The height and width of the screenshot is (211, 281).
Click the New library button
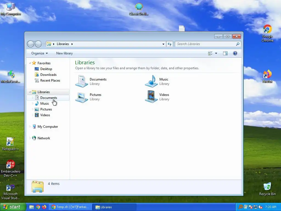(x=64, y=53)
